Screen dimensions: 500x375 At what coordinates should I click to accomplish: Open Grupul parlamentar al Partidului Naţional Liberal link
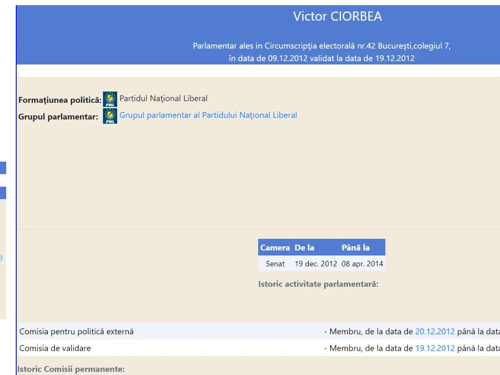[x=208, y=115]
